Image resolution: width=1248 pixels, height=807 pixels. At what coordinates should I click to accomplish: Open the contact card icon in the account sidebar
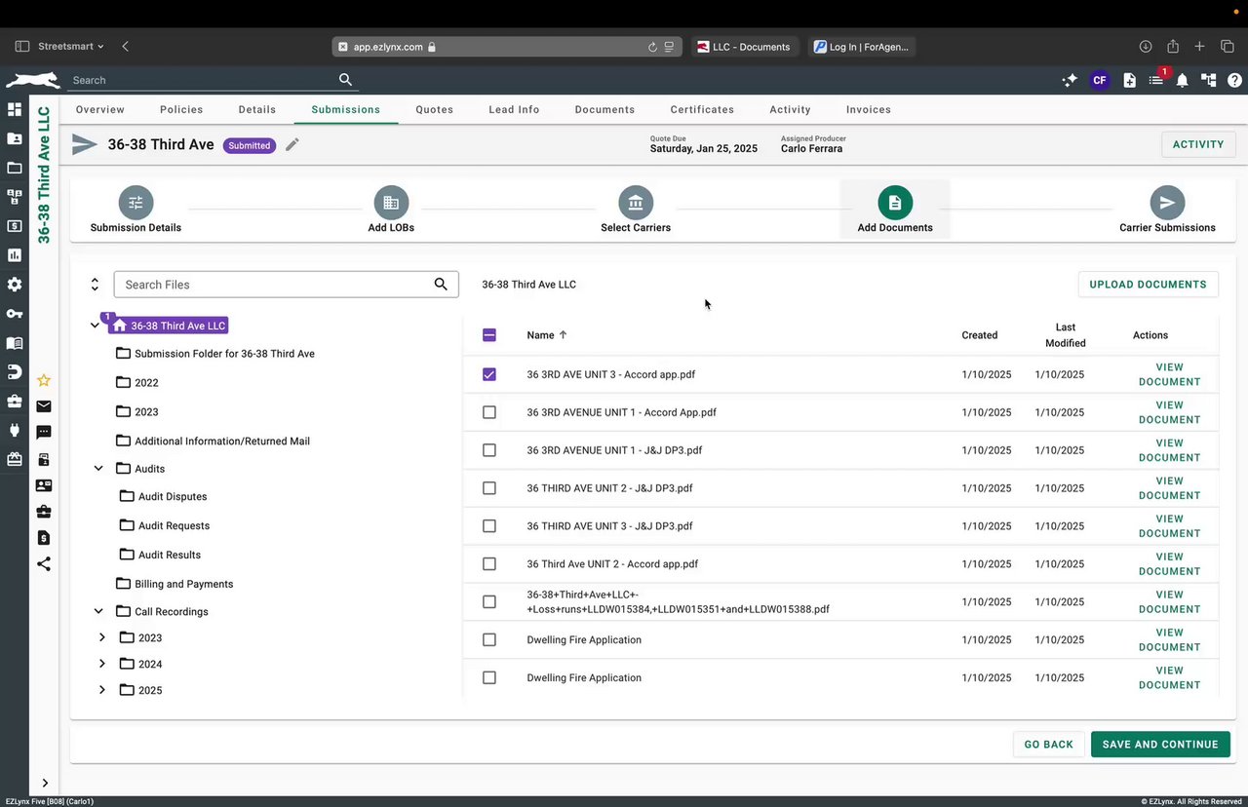44,485
